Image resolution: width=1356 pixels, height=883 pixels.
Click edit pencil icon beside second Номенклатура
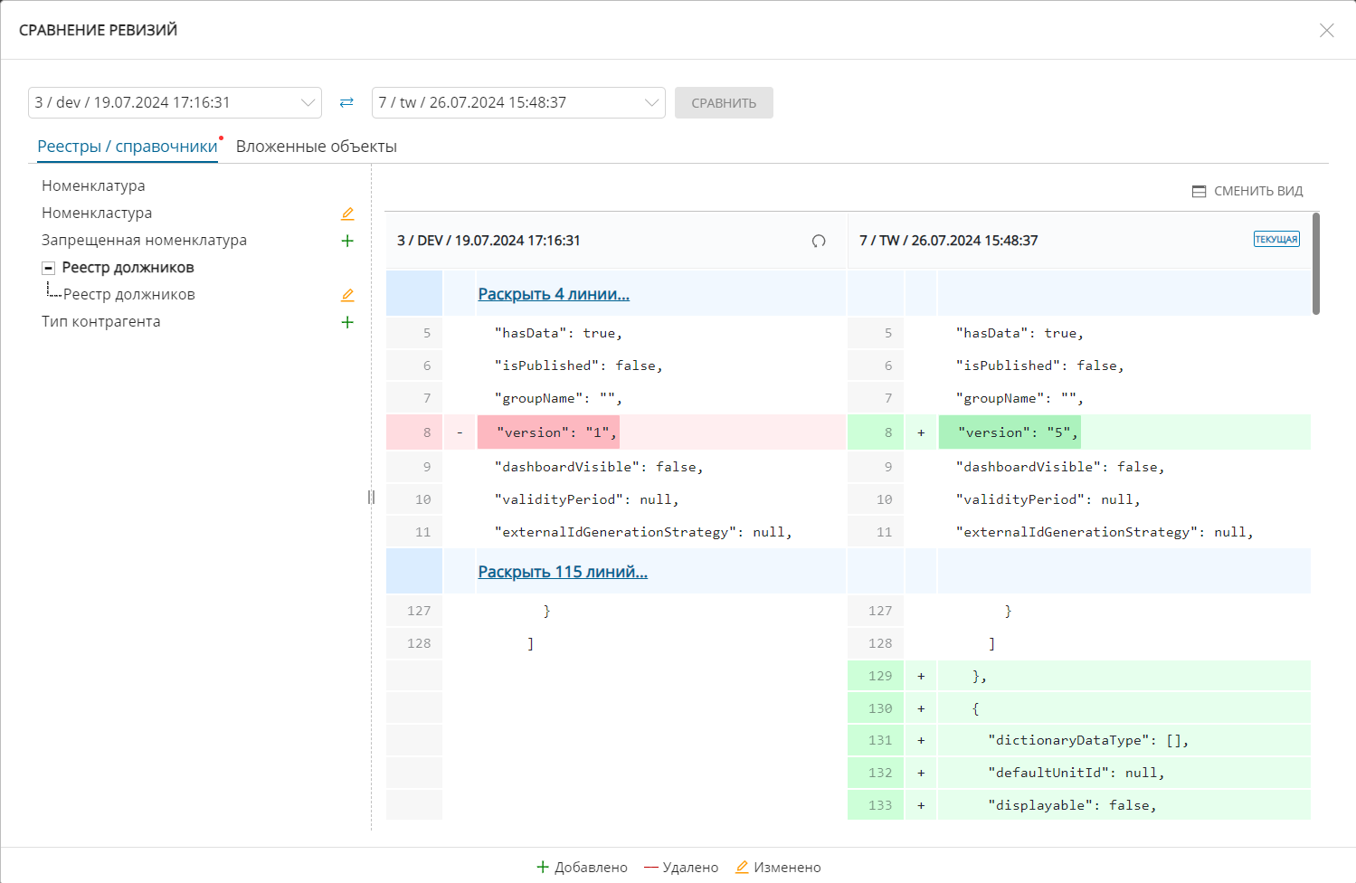pos(347,214)
